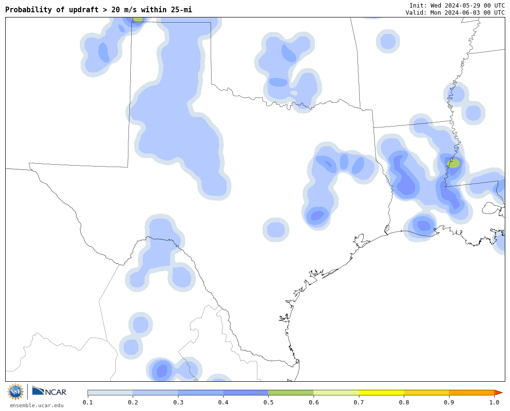Click the colorbar label 0.1
Viewport: 510px width, 411px height.
pyautogui.click(x=87, y=402)
